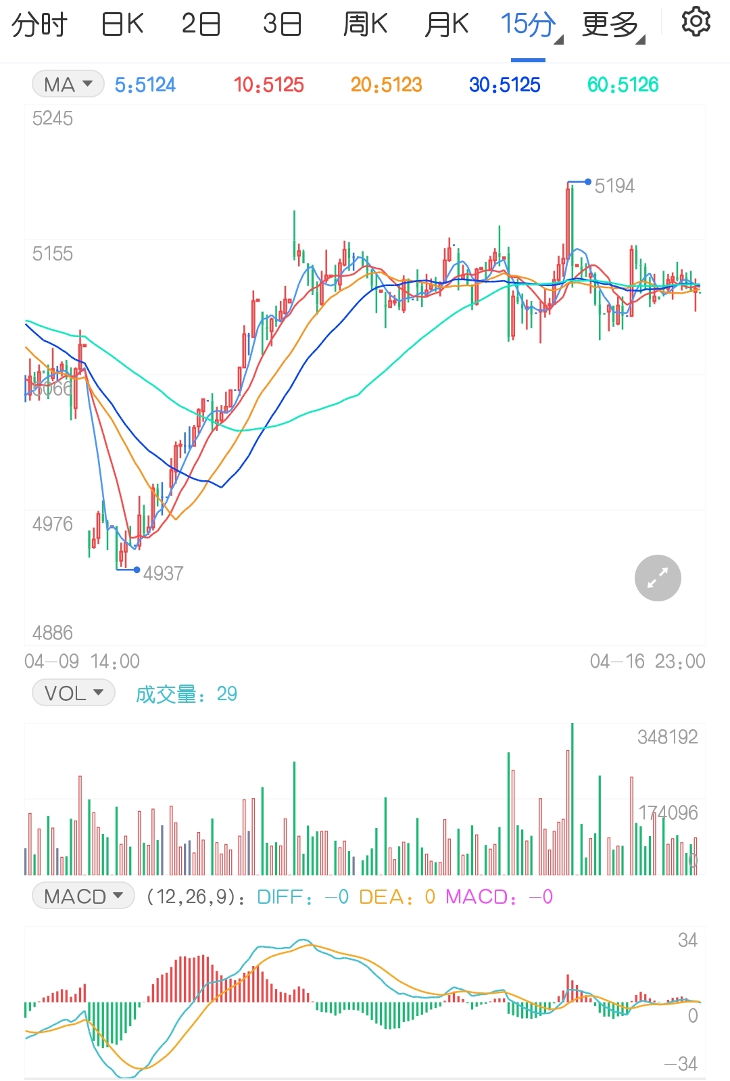This screenshot has width=730, height=1081.
Task: Open the 月K monthly chart
Action: pos(446,25)
